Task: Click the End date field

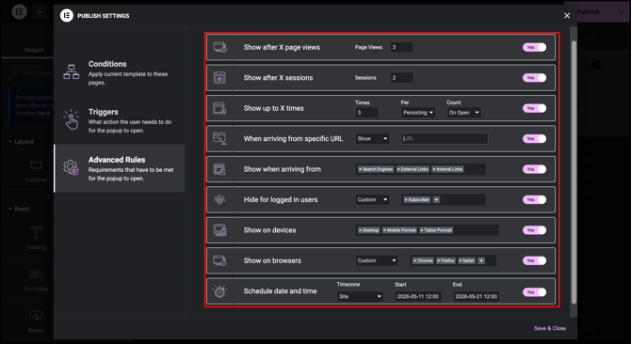Action: [477, 297]
